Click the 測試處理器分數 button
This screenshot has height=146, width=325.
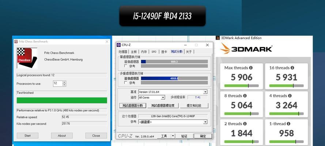pyautogui.click(x=133, y=105)
